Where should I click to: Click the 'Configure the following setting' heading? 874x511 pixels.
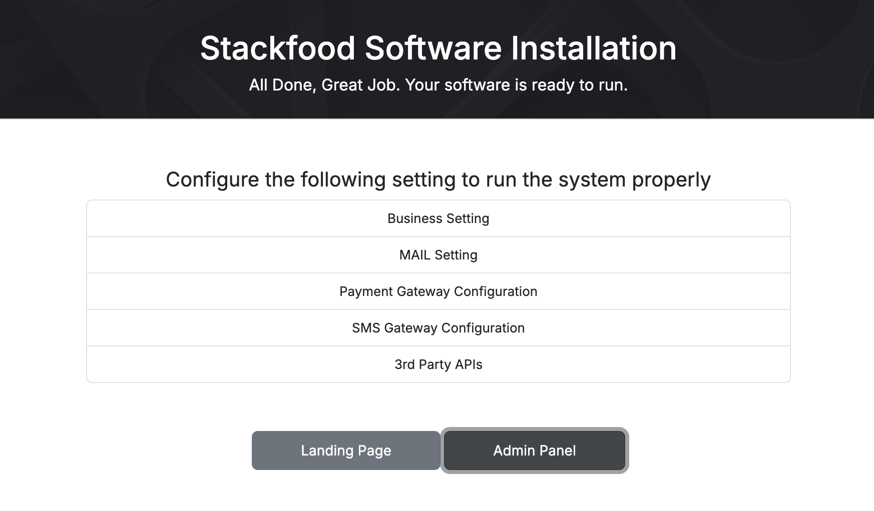click(439, 179)
